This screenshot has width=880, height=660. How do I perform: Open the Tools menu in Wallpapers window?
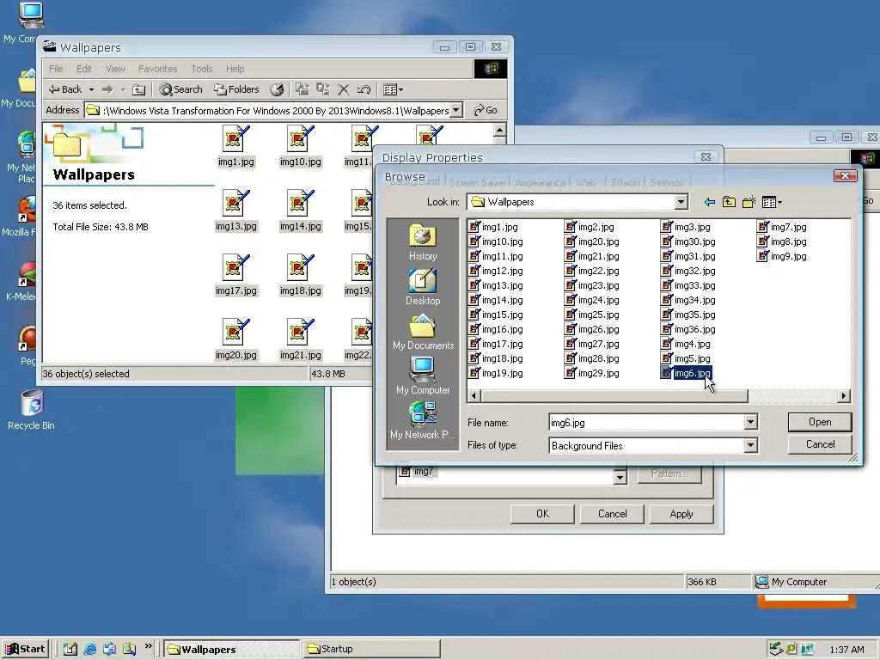pos(201,69)
